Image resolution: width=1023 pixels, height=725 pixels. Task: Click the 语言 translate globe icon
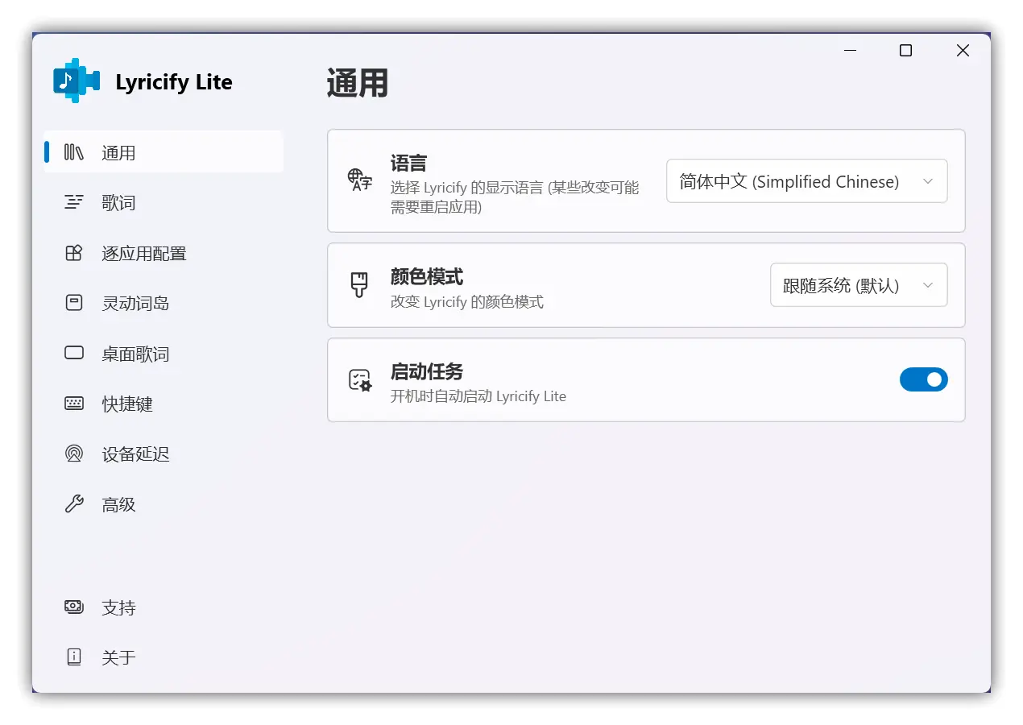(x=359, y=180)
